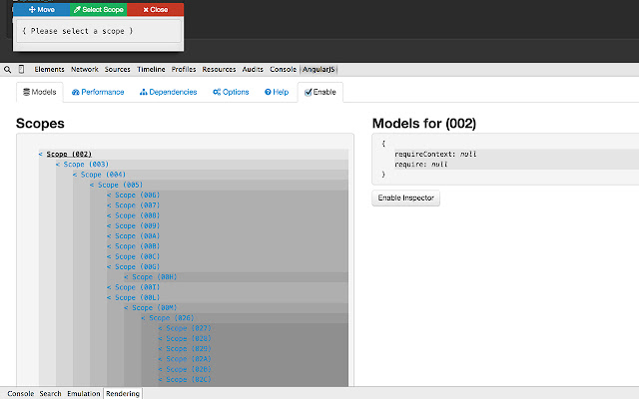Viewport: 639px width, 399px height.
Task: Open the Network panel
Action: [85, 69]
